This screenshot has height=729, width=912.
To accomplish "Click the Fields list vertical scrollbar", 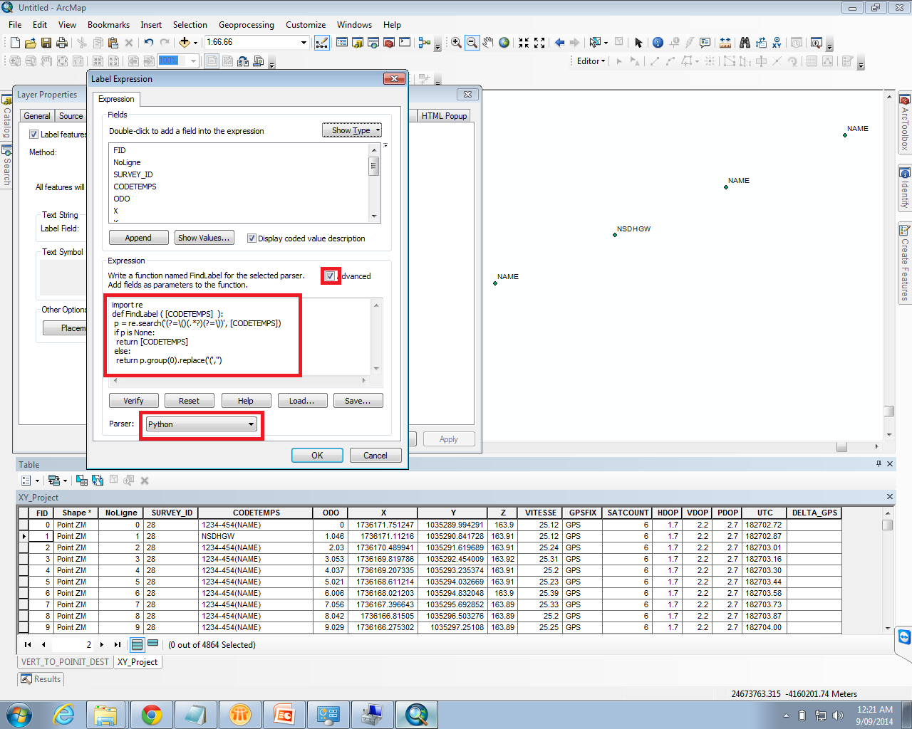I will tap(373, 182).
